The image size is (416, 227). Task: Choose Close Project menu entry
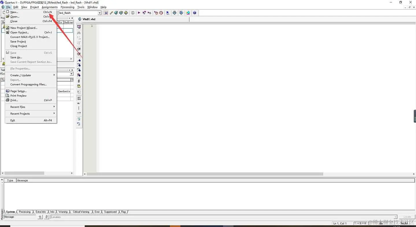[31, 46]
